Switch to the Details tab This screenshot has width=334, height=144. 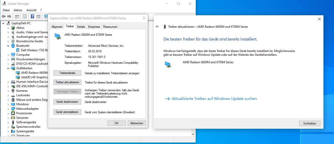click(81, 27)
